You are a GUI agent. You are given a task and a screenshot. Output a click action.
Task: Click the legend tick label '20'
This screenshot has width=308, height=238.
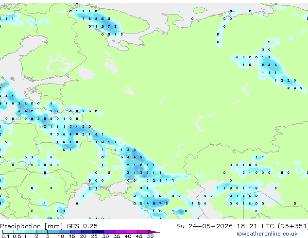pos(83,236)
